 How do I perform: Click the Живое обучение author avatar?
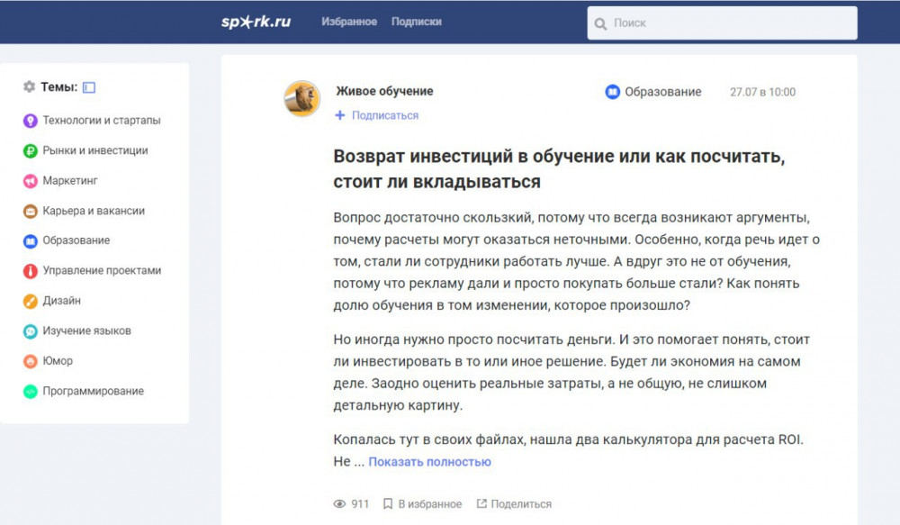(302, 98)
